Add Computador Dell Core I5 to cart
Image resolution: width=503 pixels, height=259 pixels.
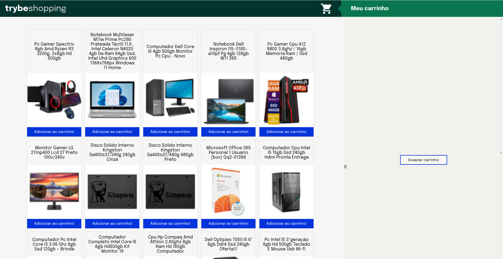tap(170, 132)
